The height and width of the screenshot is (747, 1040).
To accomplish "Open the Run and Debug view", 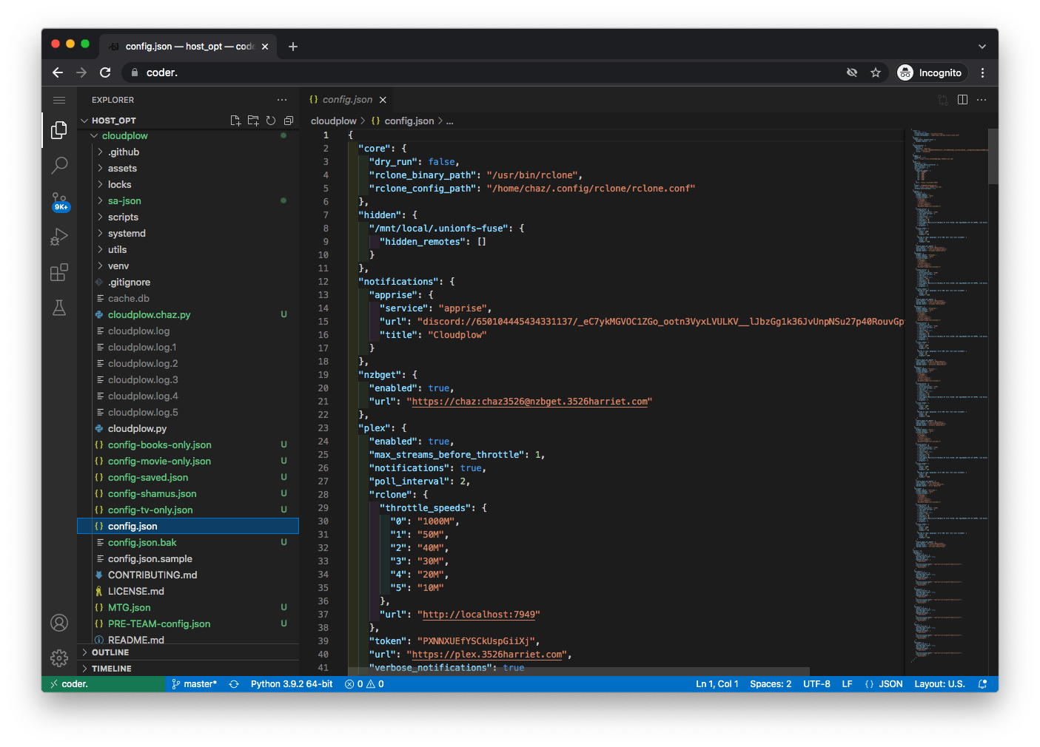I will point(59,237).
